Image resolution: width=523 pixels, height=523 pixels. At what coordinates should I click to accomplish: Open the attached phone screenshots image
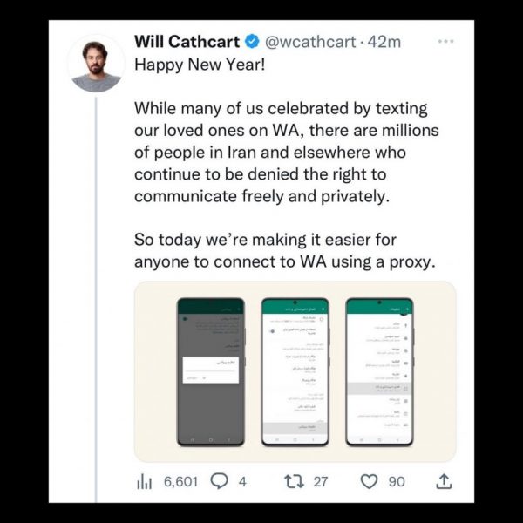(295, 371)
